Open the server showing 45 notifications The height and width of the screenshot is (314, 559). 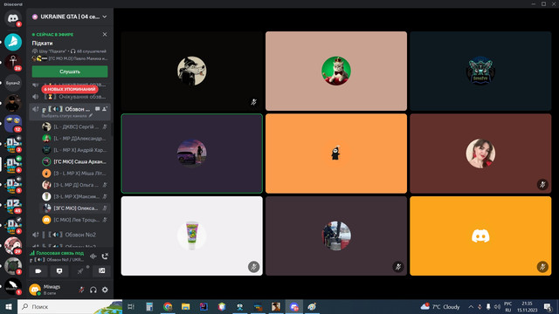click(x=13, y=206)
